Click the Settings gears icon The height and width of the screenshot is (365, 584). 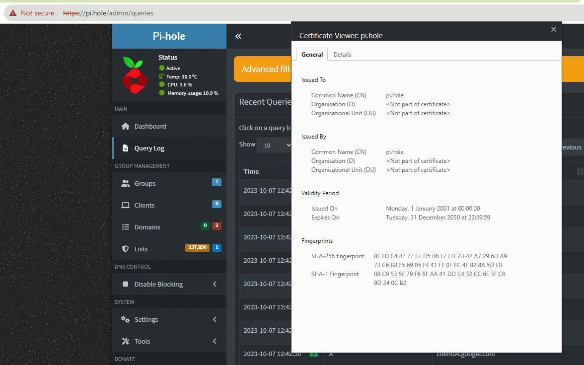[x=126, y=319]
